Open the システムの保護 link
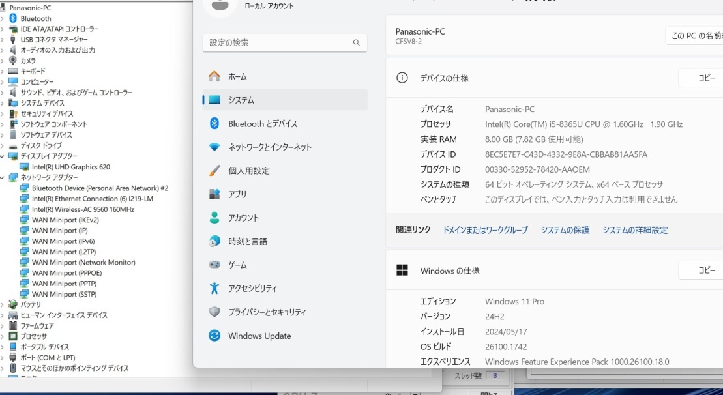The width and height of the screenshot is (723, 395). [x=565, y=230]
